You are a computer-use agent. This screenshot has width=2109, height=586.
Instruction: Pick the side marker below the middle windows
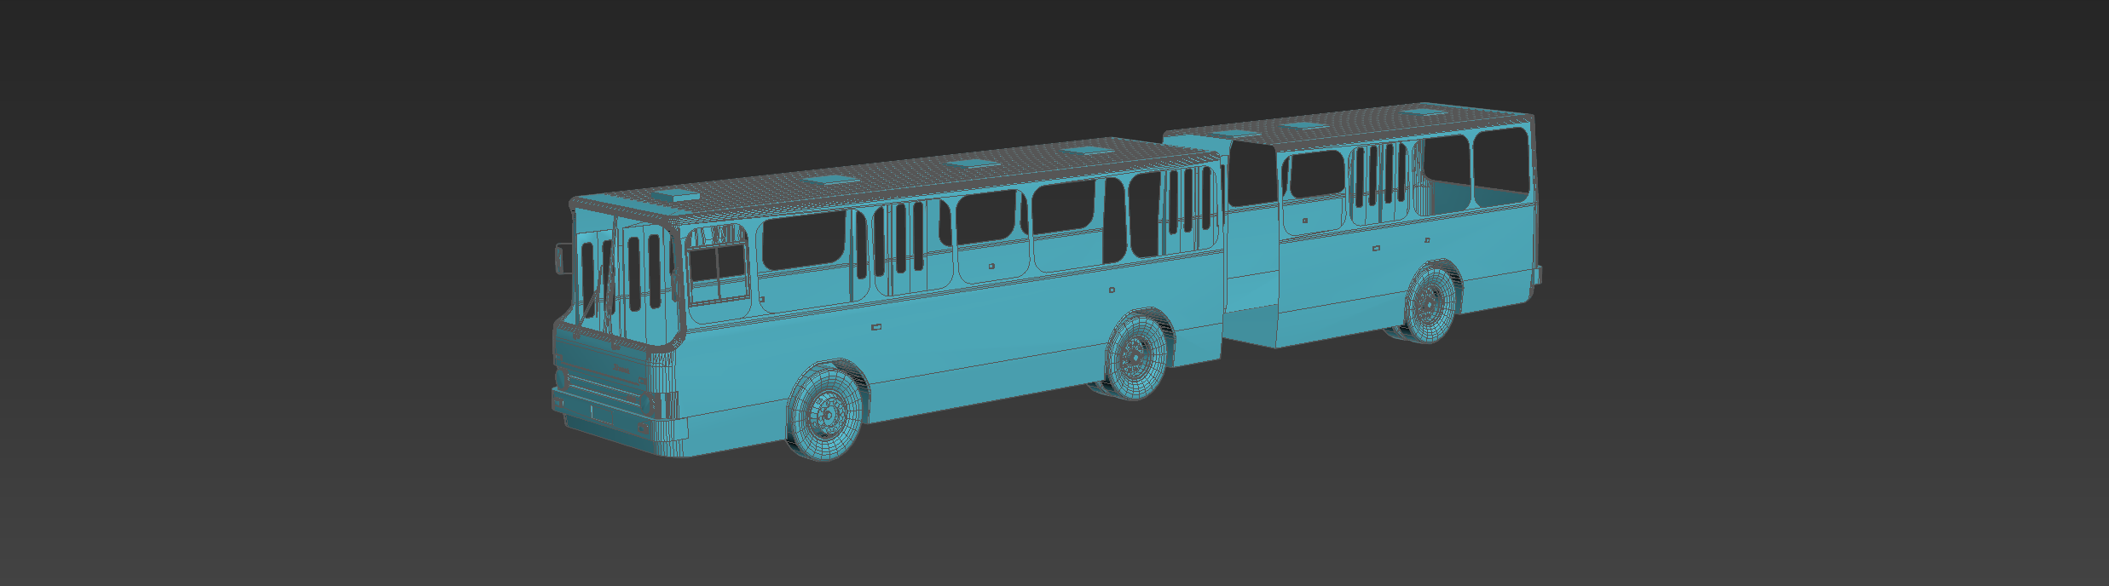click(x=991, y=266)
